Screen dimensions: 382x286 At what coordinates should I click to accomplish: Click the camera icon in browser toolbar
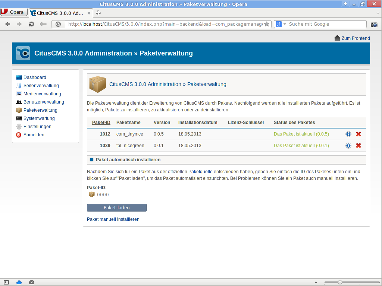coord(374,25)
